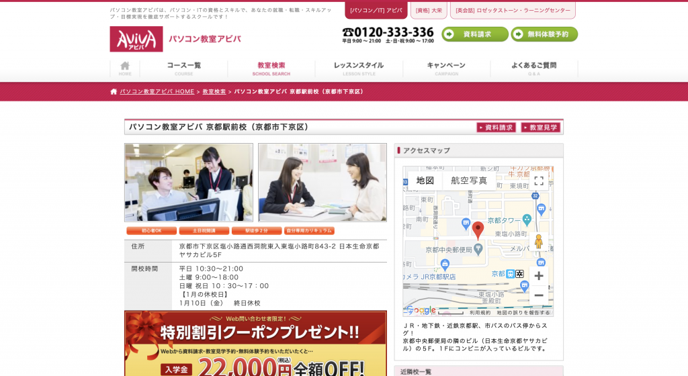Click the 土曜 9:00〜18:00 hours text
Image resolution: width=688 pixels, height=376 pixels.
[x=209, y=277]
